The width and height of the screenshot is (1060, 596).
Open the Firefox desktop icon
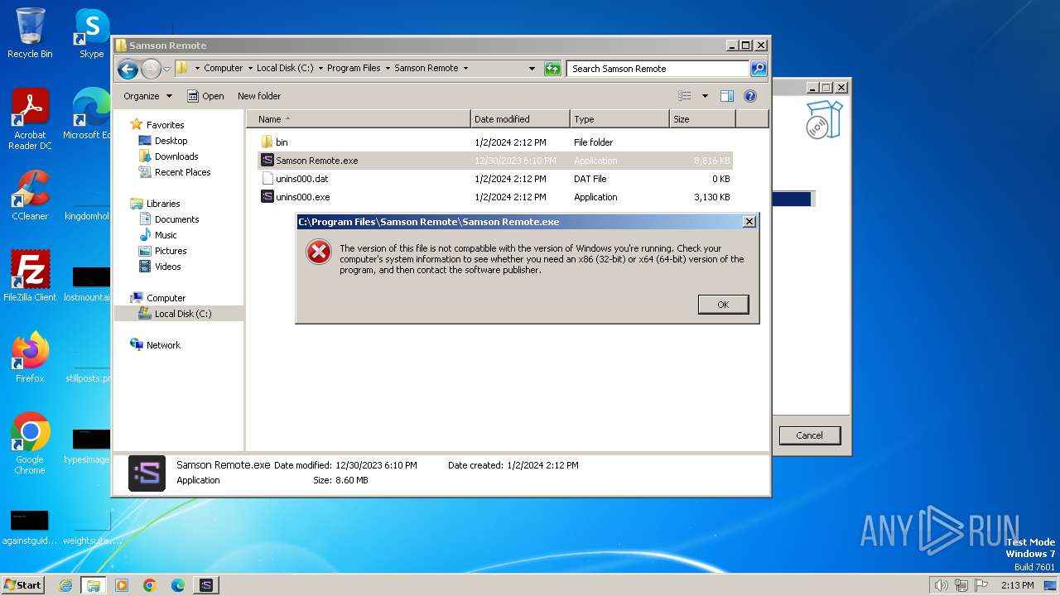click(30, 358)
